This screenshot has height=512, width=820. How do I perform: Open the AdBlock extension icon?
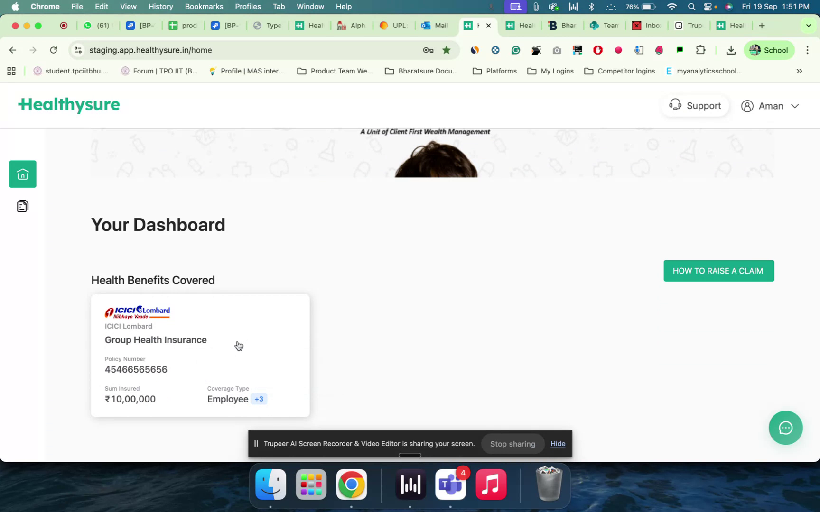click(597, 50)
